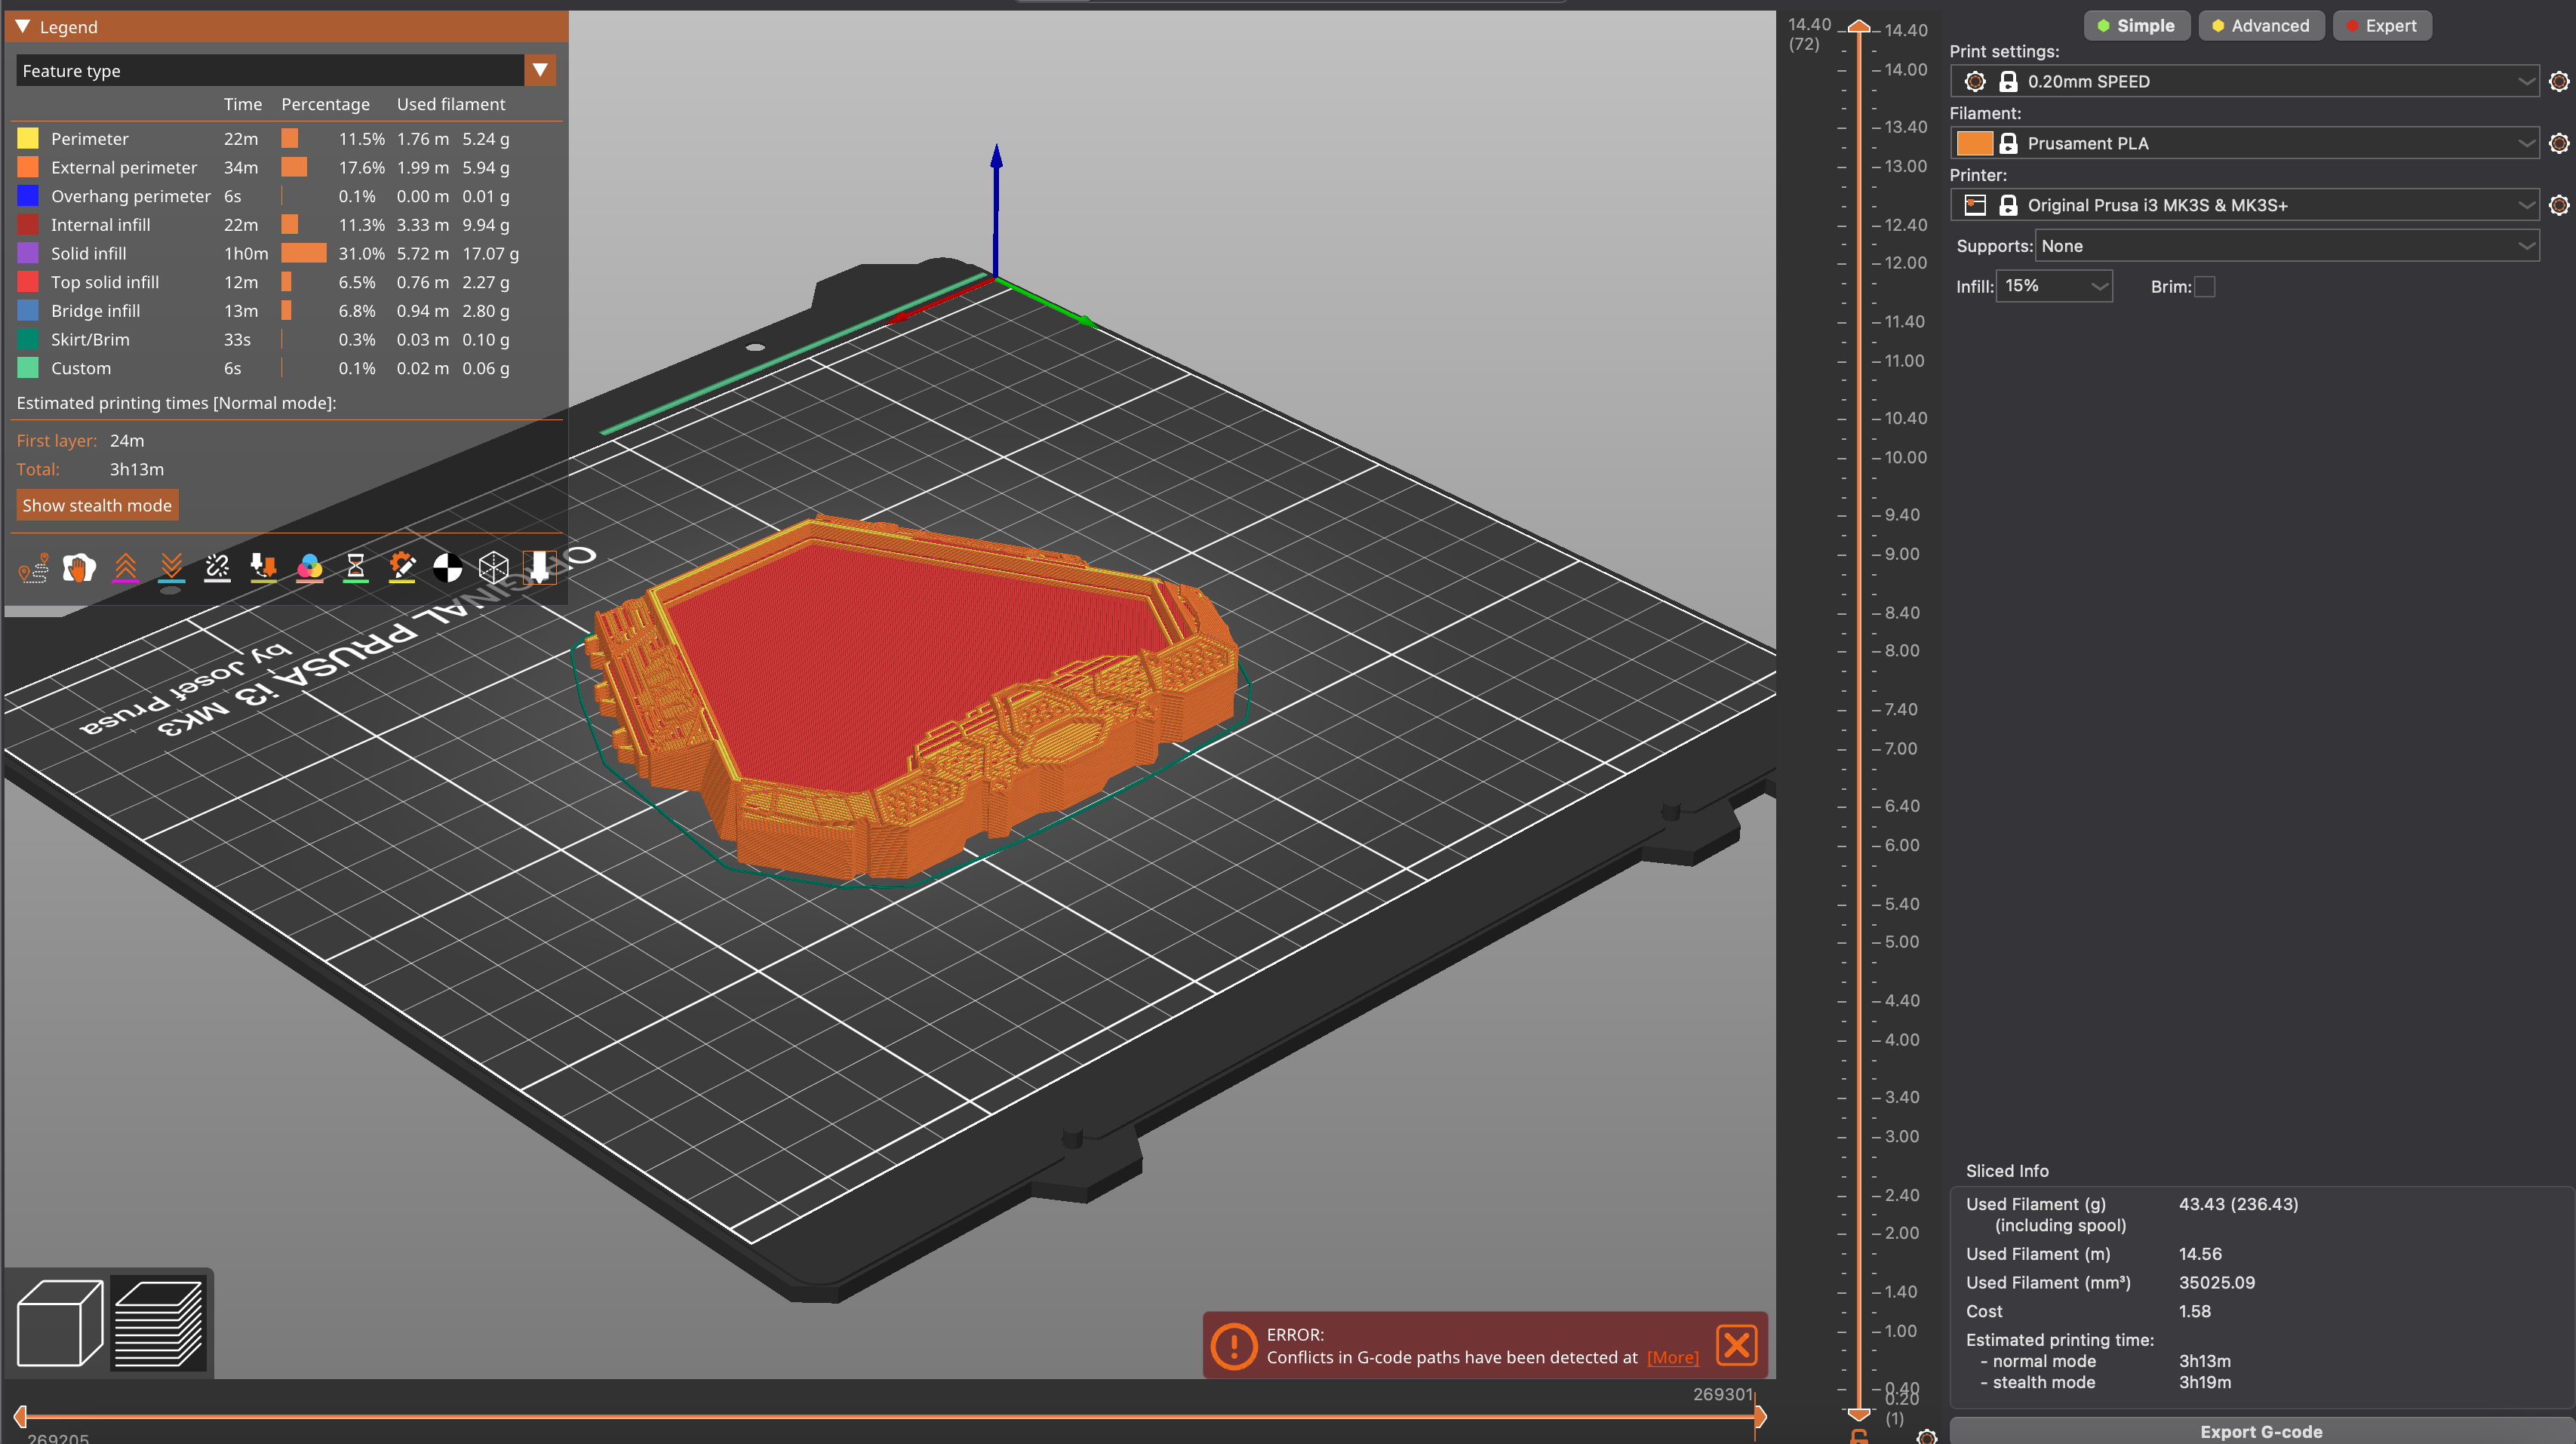Viewport: 2576px width, 1444px height.
Task: Toggle tool changes nozzle-swap icon
Action: tap(263, 568)
